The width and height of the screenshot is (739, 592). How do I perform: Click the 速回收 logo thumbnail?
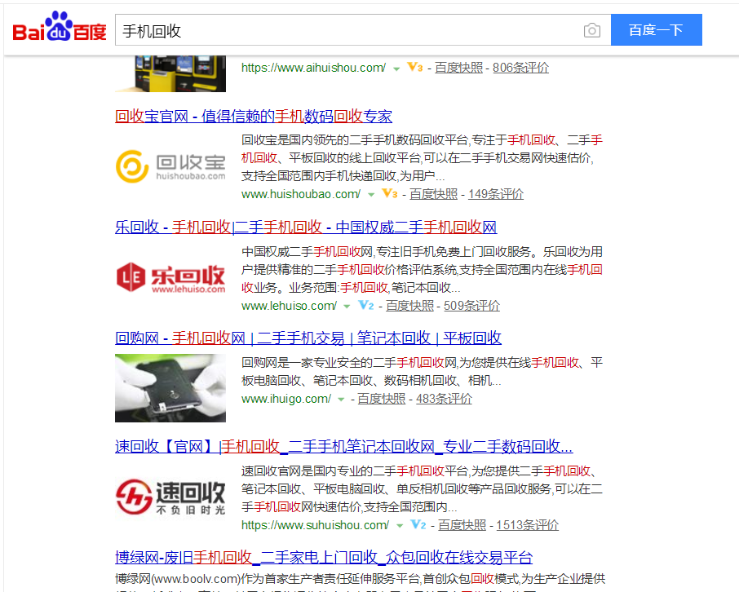click(170, 497)
